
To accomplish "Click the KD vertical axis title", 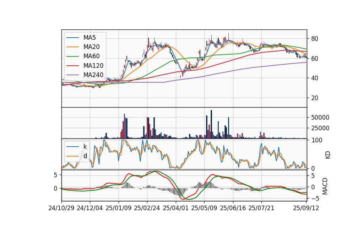I will 328,155.
